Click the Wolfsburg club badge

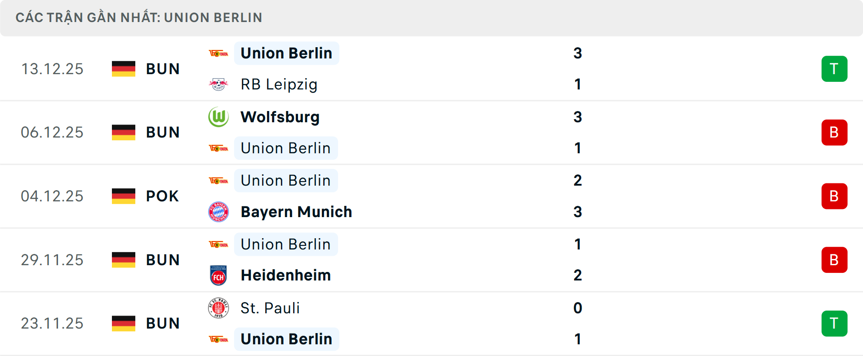[x=219, y=116]
